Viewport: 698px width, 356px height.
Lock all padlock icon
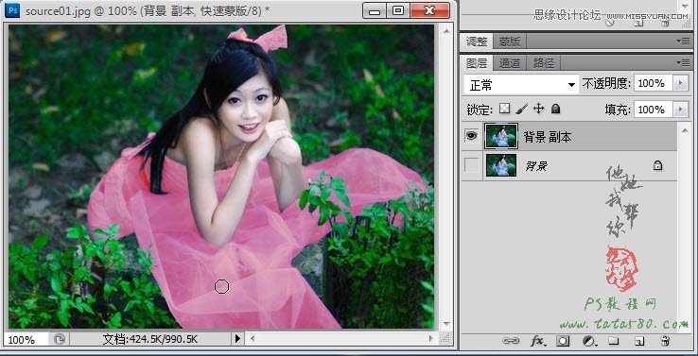[x=555, y=109]
